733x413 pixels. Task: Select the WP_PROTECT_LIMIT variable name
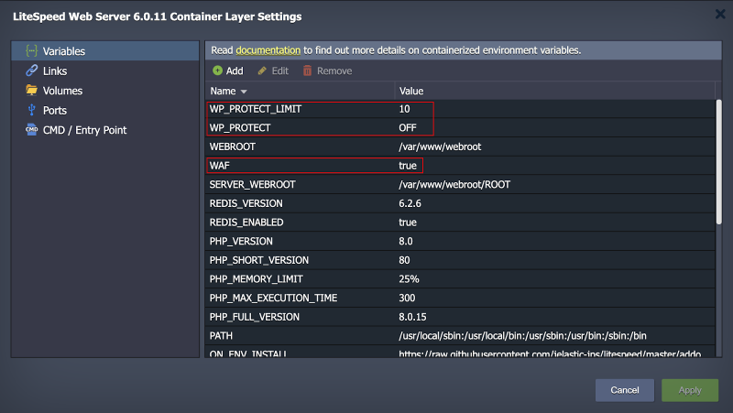pyautogui.click(x=256, y=109)
